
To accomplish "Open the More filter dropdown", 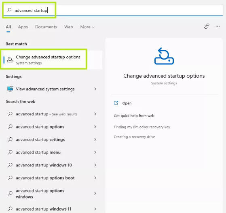I will [87, 27].
